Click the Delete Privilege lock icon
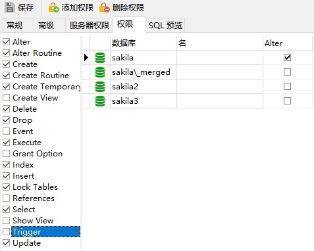The image size is (314, 251). [104, 8]
